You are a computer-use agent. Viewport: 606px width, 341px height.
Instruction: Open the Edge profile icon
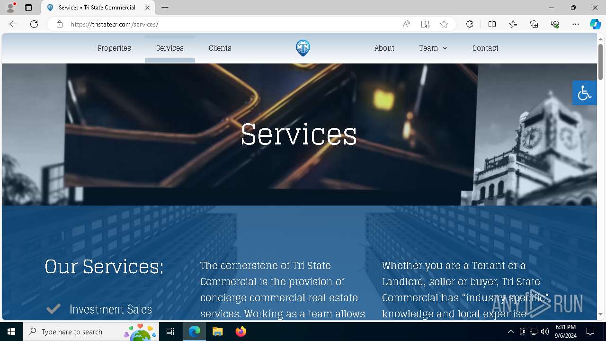(10, 8)
